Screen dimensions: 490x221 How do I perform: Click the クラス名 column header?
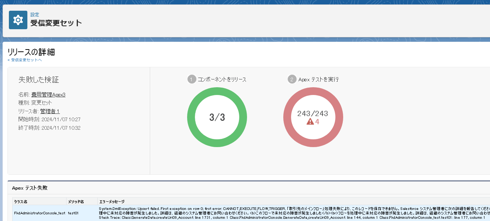click(x=39, y=201)
